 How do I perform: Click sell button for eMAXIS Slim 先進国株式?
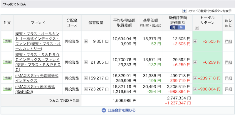pos(7,78)
